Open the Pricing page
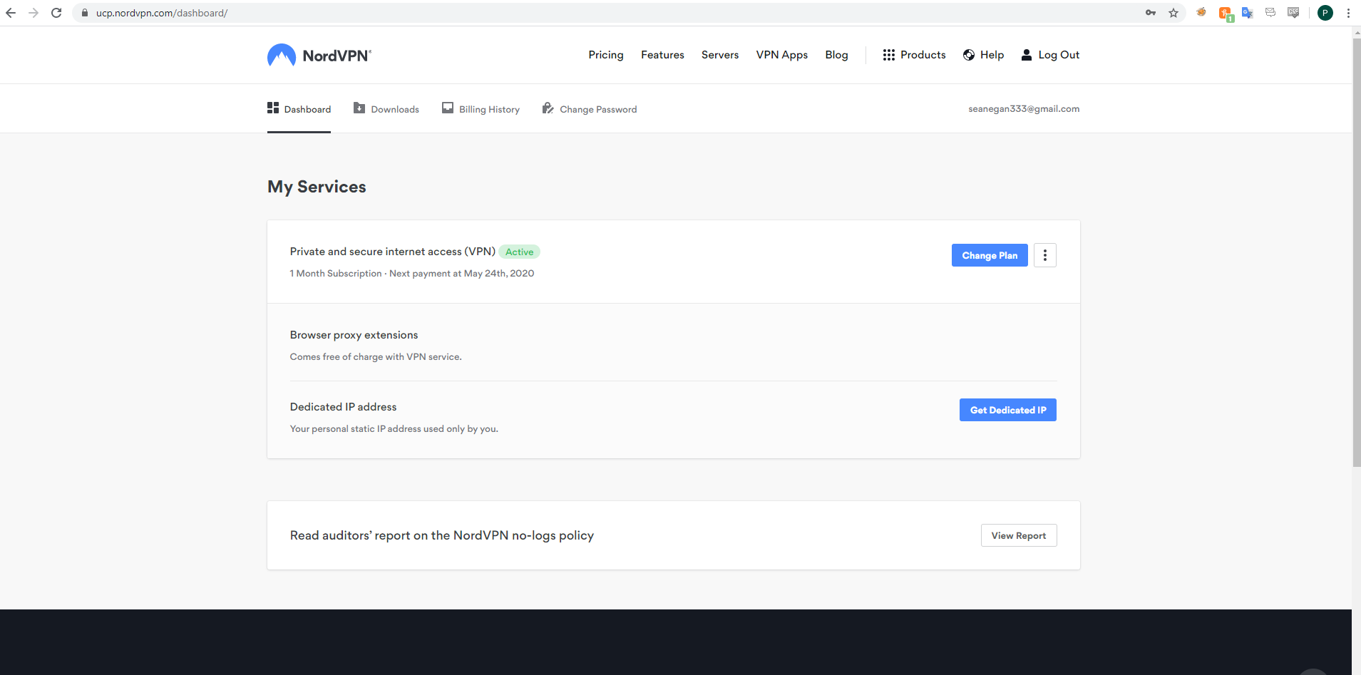 (606, 55)
